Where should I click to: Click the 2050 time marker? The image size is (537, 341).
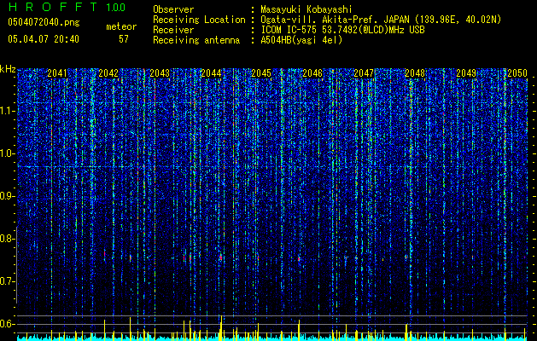517,73
